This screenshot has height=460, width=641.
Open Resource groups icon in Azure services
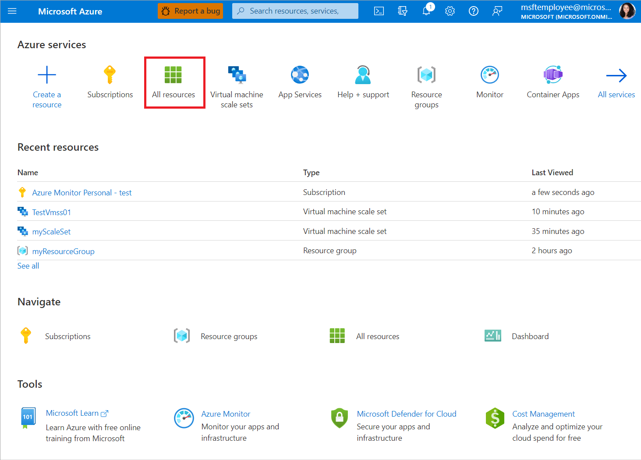click(426, 75)
